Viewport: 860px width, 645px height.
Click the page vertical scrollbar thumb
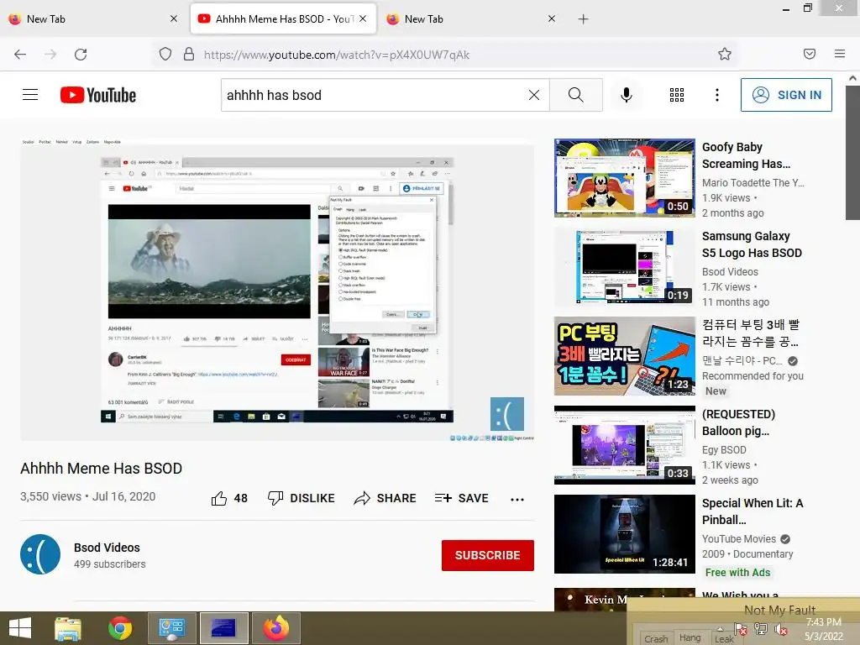click(x=852, y=151)
